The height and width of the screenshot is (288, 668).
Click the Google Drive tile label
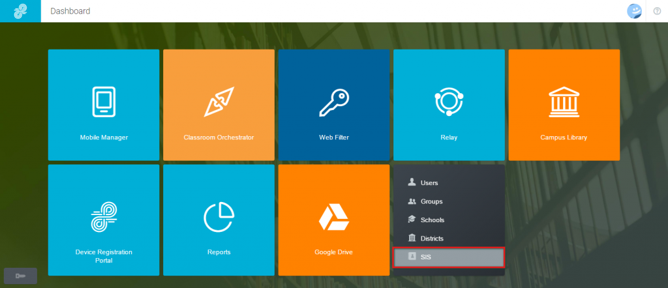(x=333, y=252)
